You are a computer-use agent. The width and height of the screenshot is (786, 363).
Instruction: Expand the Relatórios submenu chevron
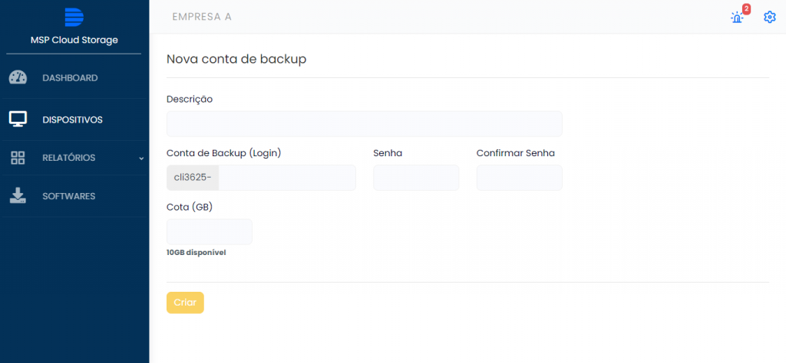click(x=141, y=159)
